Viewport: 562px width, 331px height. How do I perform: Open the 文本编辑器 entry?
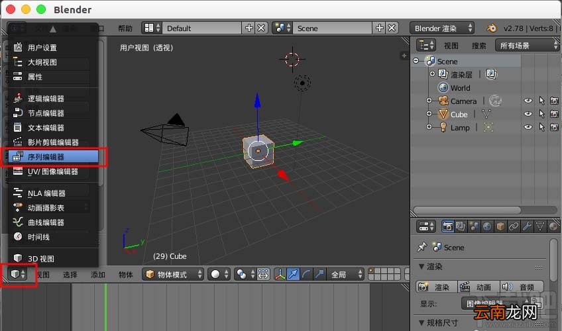[x=53, y=128]
